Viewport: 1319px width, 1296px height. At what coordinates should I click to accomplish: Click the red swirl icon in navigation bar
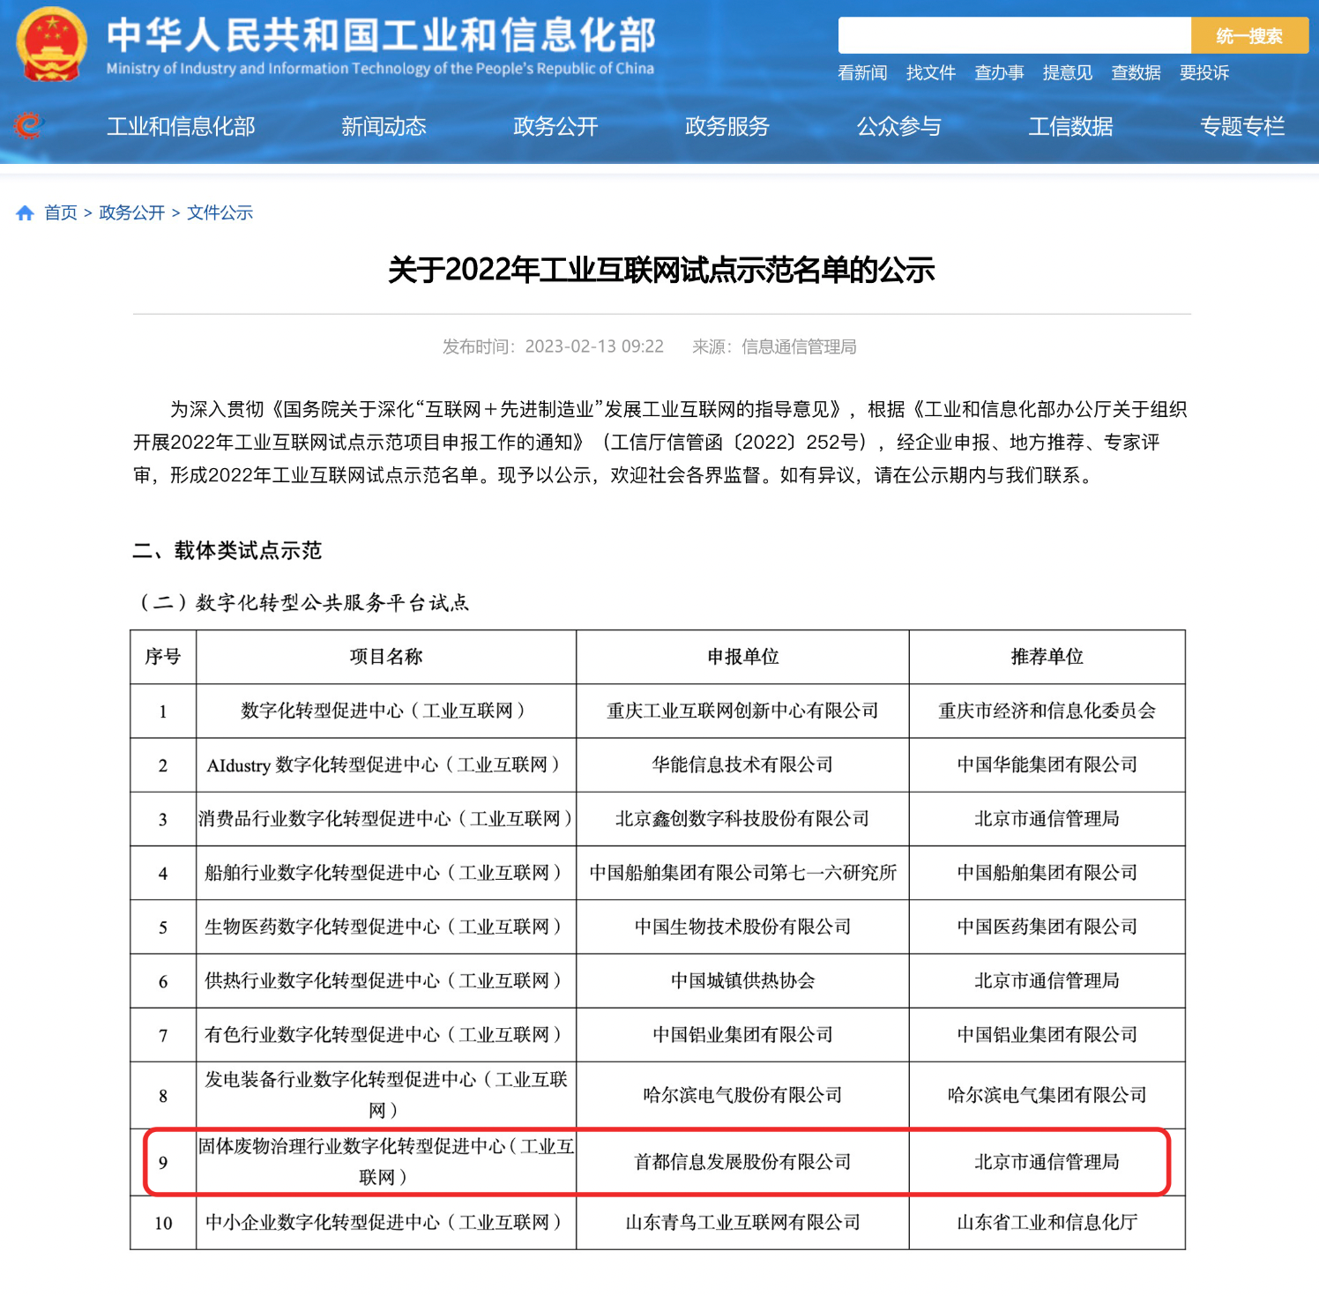(x=27, y=126)
